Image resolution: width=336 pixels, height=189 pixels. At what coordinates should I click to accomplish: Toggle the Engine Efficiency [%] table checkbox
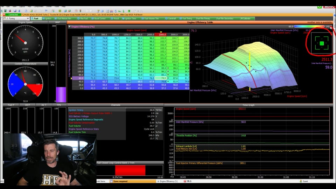(69, 27)
